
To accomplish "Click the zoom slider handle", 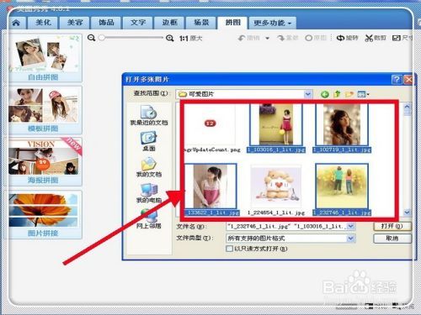I will coord(102,38).
